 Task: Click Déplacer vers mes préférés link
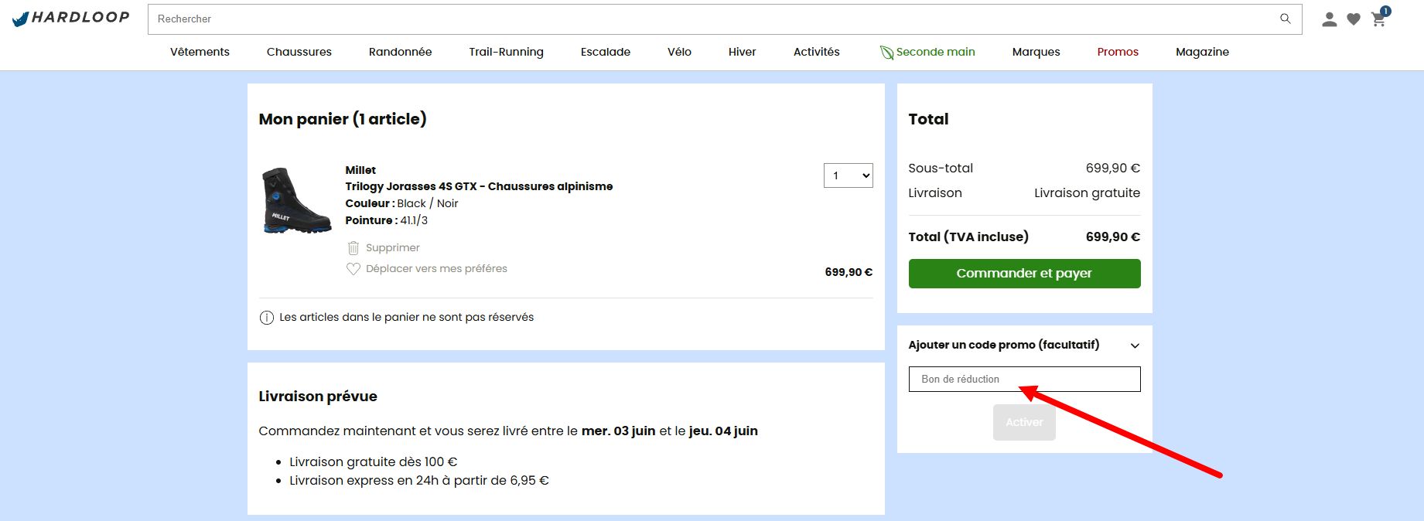coord(436,269)
